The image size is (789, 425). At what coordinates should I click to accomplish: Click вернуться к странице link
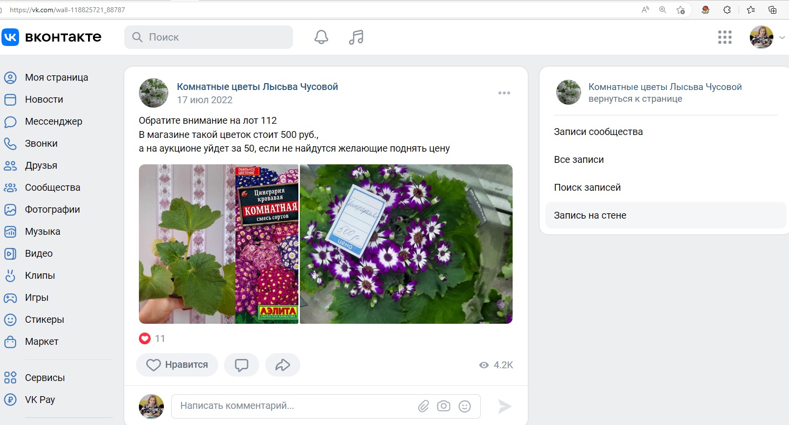(635, 99)
